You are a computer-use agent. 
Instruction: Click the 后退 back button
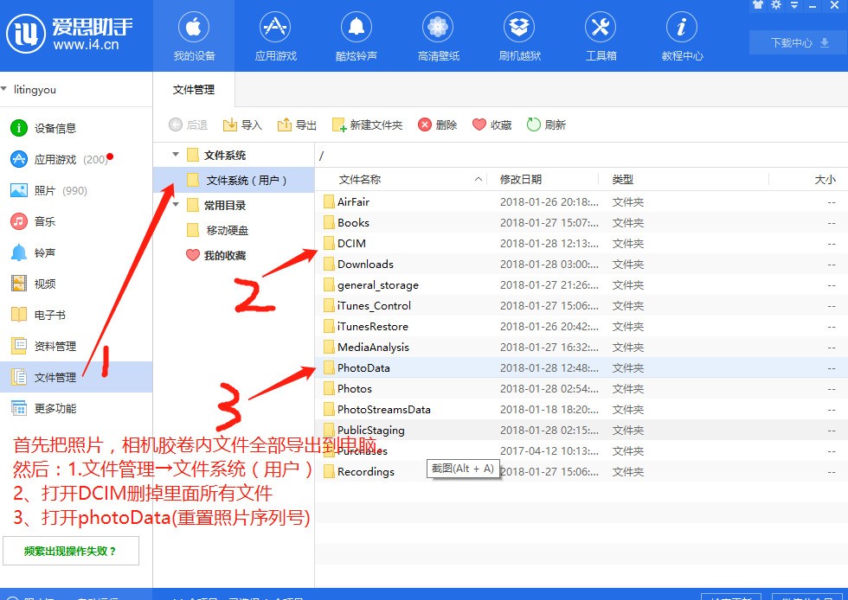click(189, 124)
